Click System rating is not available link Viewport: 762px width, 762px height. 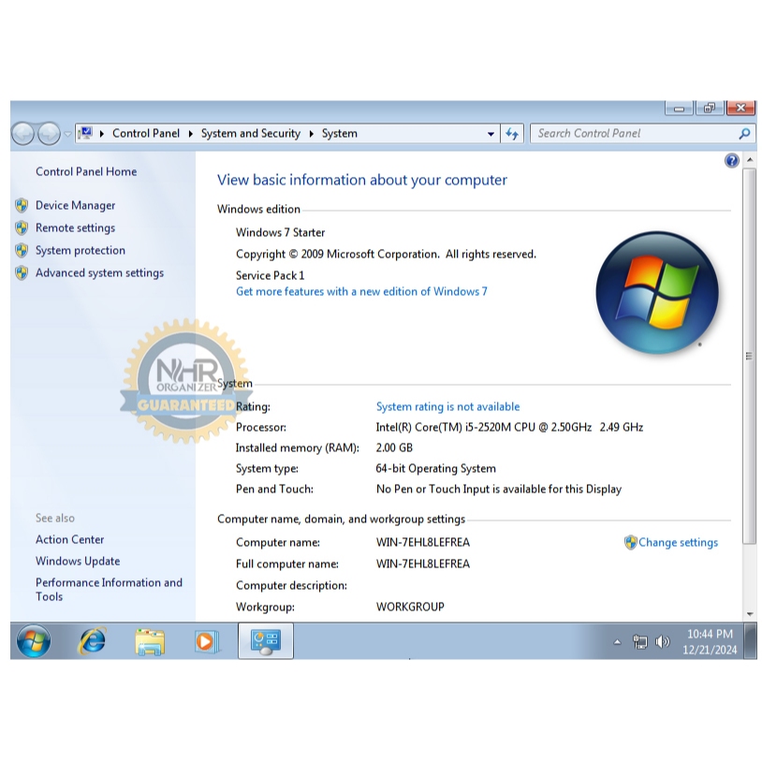click(x=447, y=407)
